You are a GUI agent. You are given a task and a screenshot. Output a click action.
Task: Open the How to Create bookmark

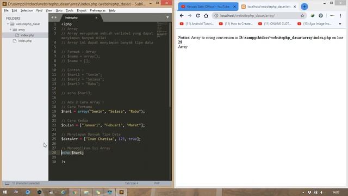pos(235,24)
